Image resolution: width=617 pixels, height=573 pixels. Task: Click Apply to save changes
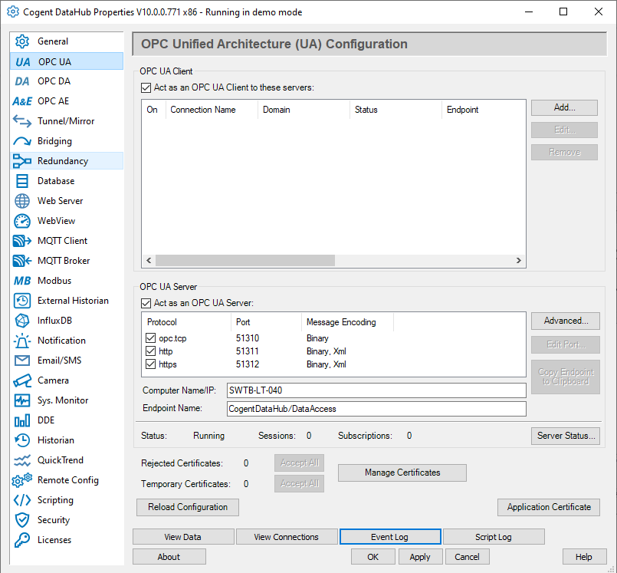tap(420, 557)
